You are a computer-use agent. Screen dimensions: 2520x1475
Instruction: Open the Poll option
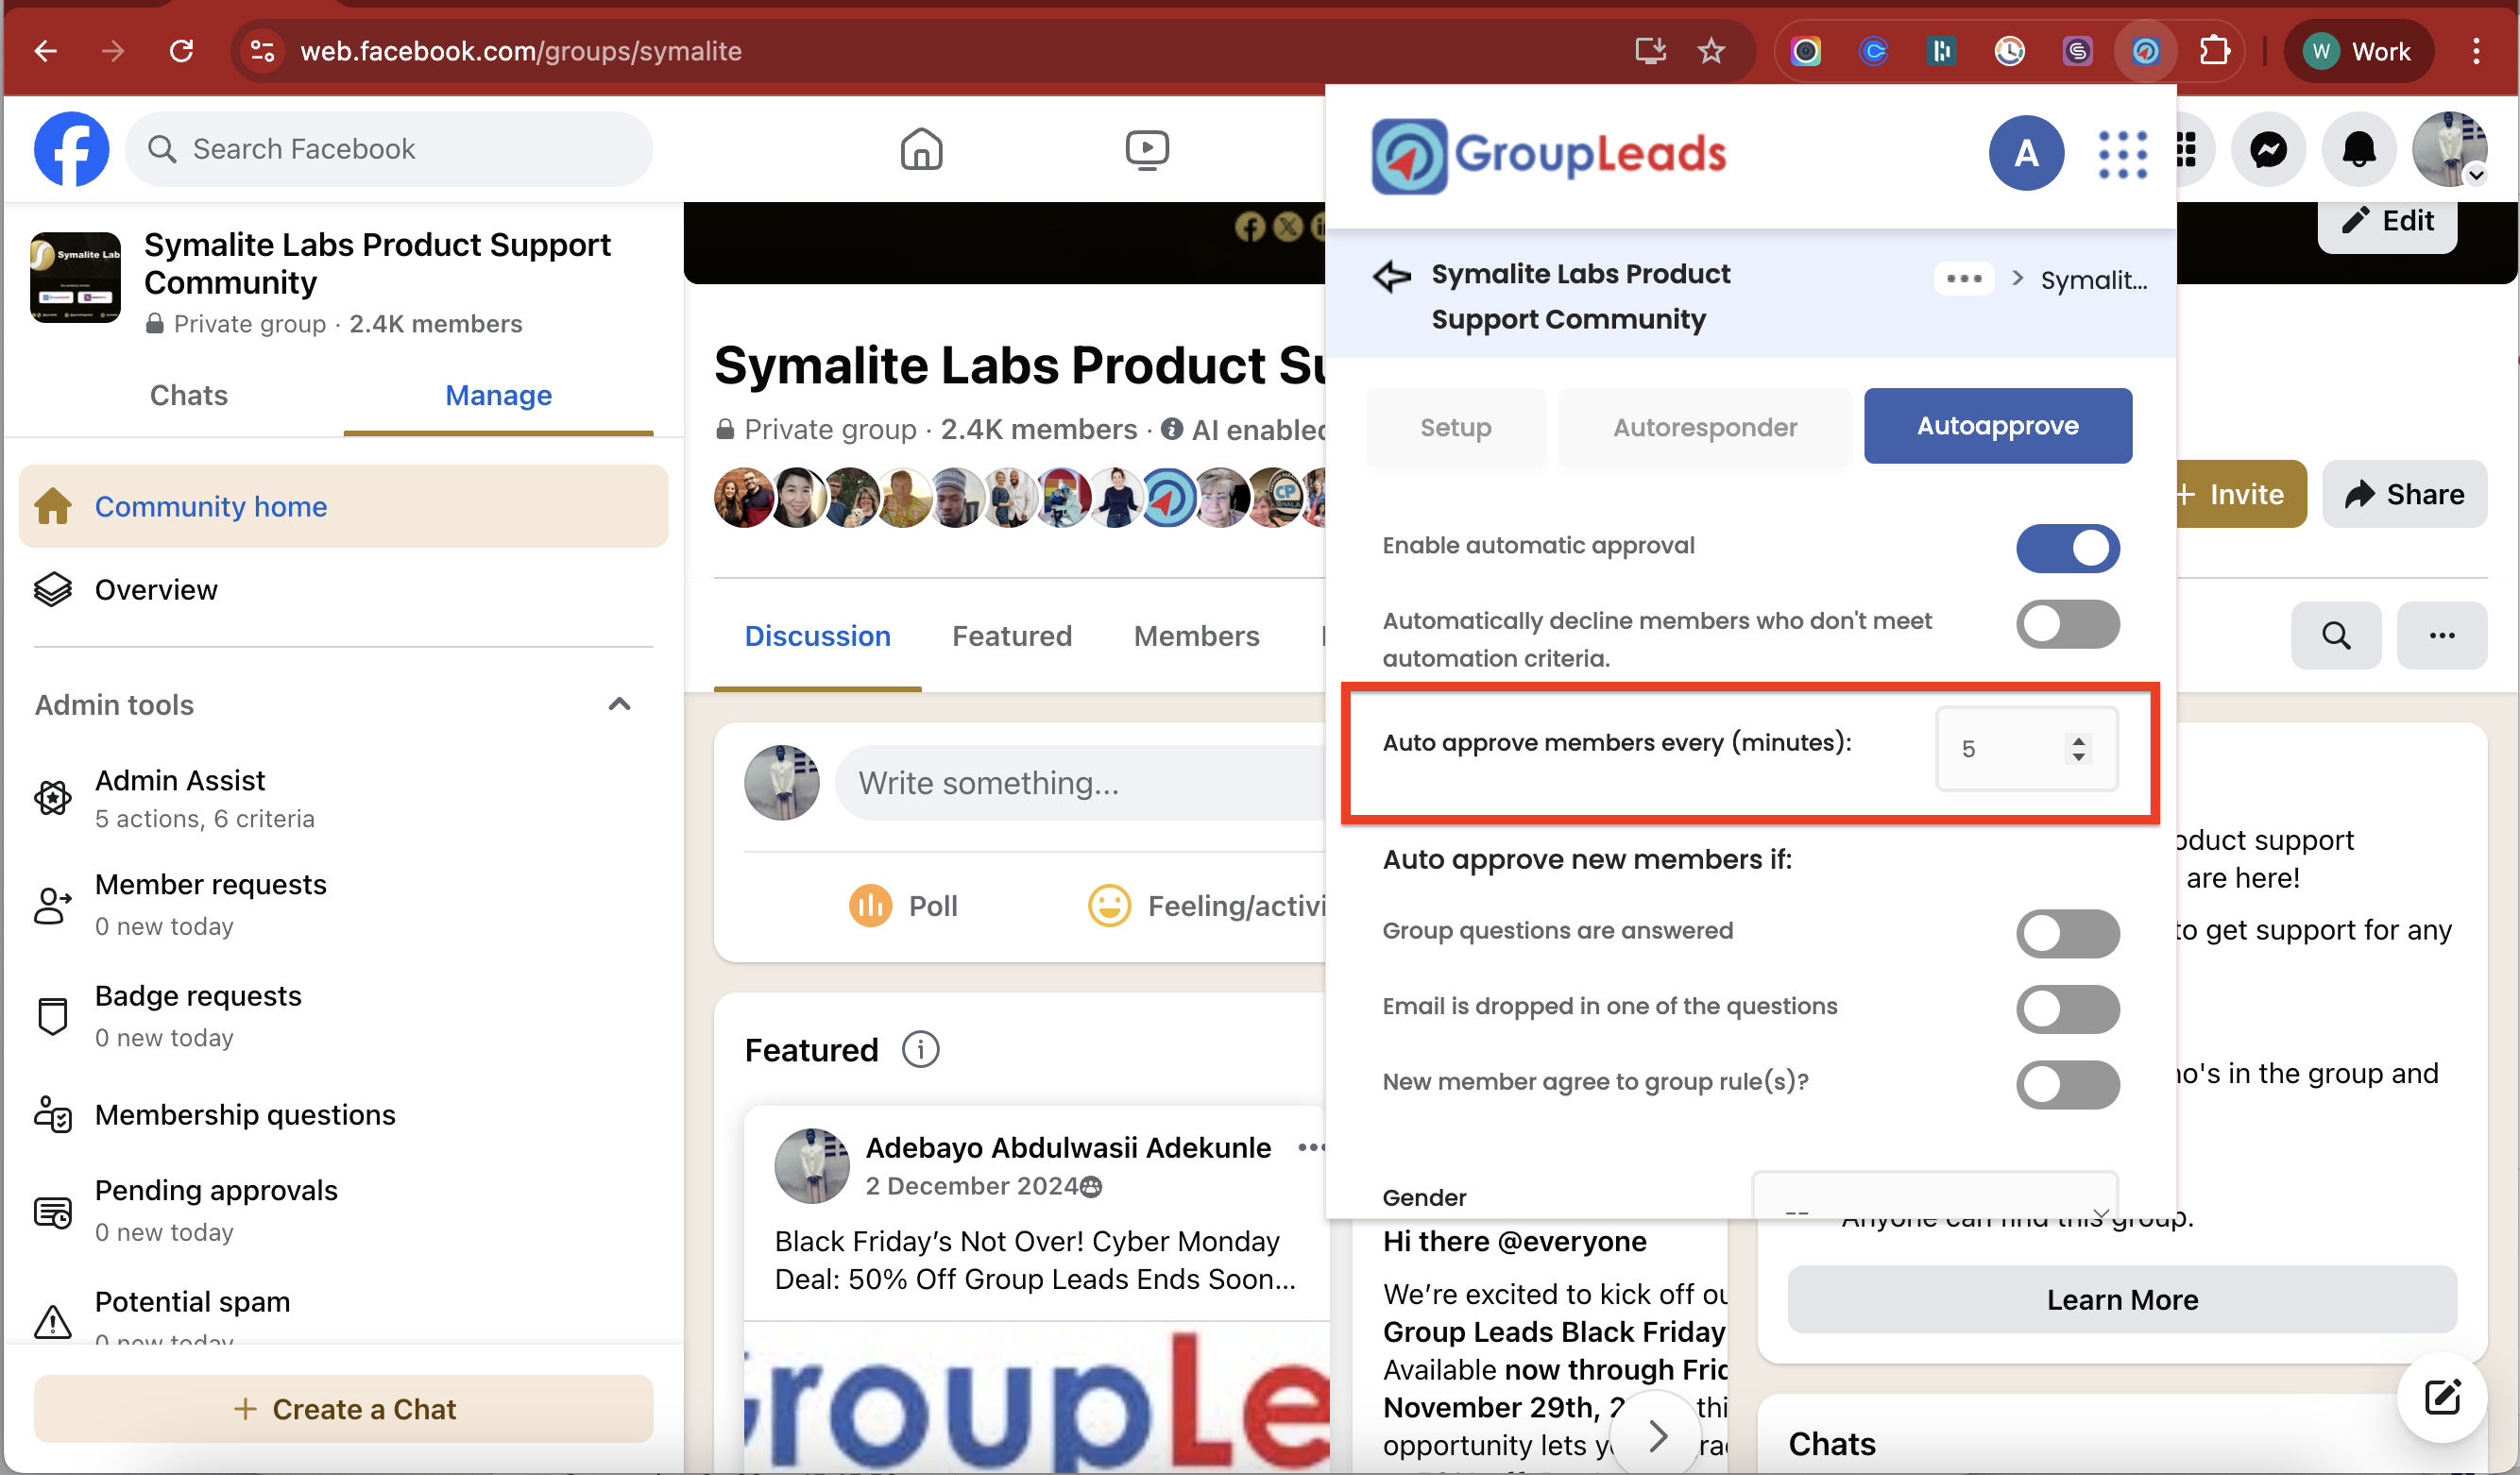click(x=904, y=906)
